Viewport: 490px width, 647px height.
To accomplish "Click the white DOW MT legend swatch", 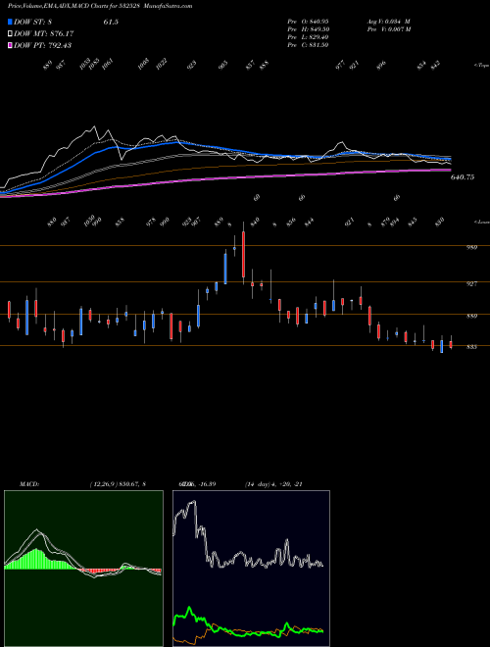I will (11, 33).
